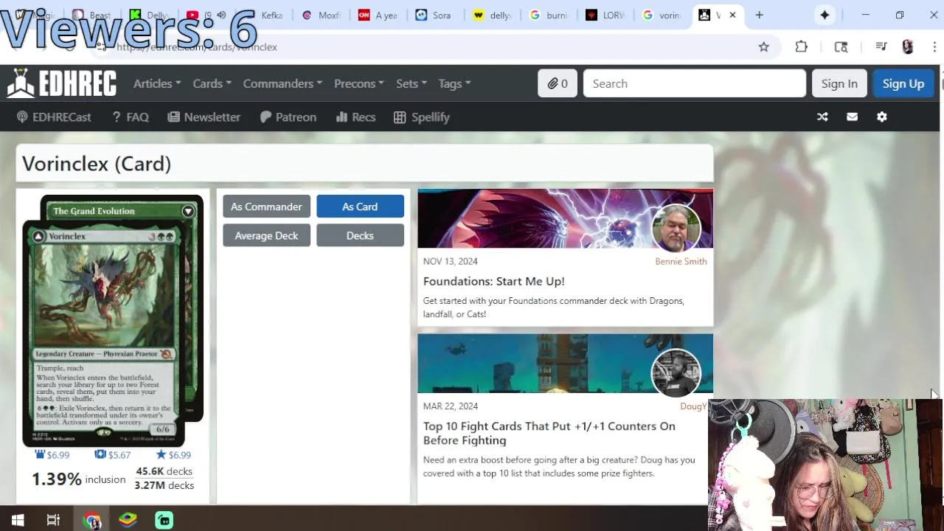The width and height of the screenshot is (944, 531).
Task: Click Bennie Smith's avatar photo
Action: tap(676, 228)
